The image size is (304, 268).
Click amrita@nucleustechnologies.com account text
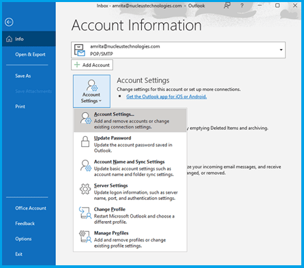pyautogui.click(x=125, y=46)
